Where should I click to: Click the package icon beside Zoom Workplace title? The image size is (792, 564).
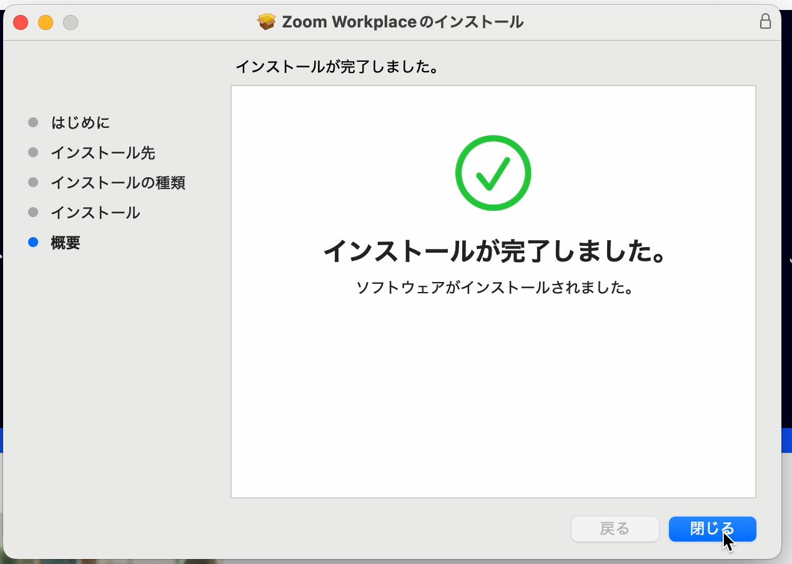click(267, 22)
